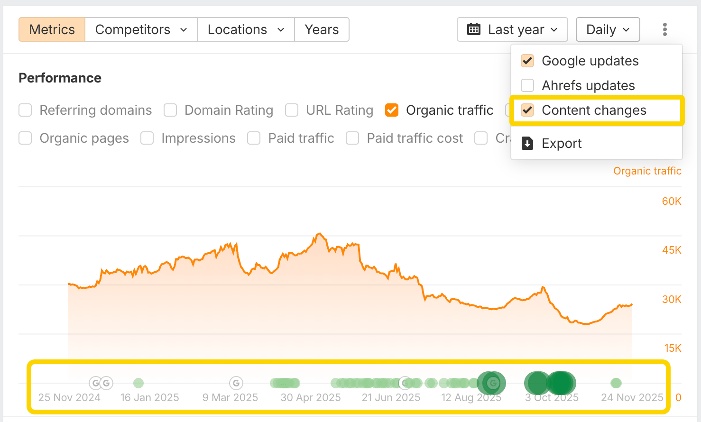Image resolution: width=701 pixels, height=422 pixels.
Task: Click the calendar icon beside Last year
Action: (473, 29)
